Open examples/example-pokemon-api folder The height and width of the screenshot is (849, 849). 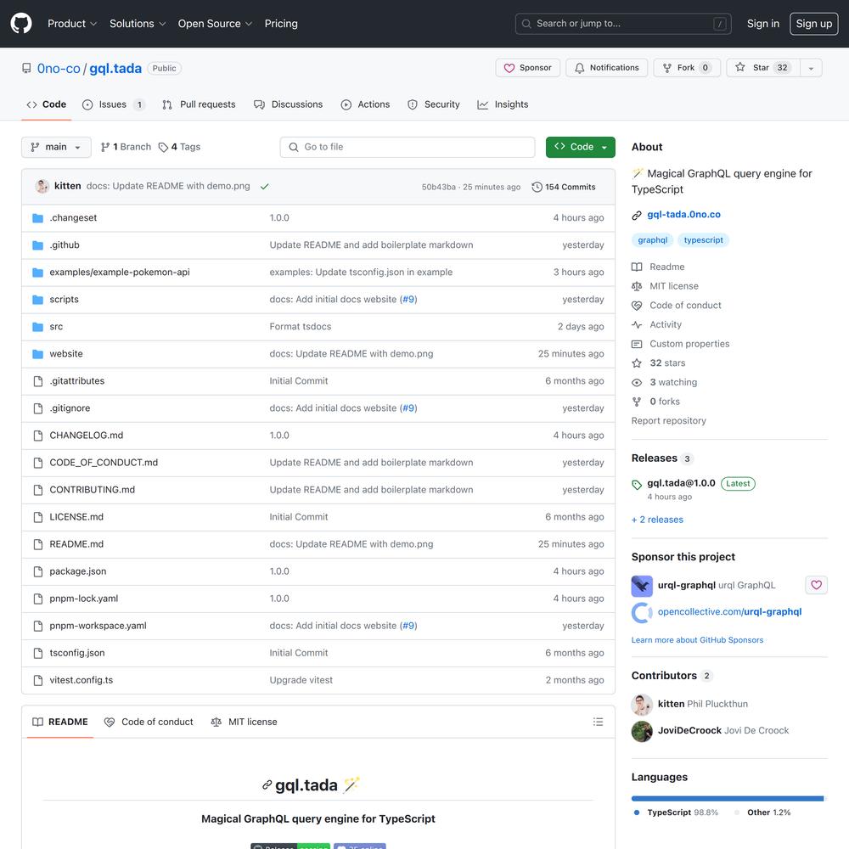[x=120, y=273]
